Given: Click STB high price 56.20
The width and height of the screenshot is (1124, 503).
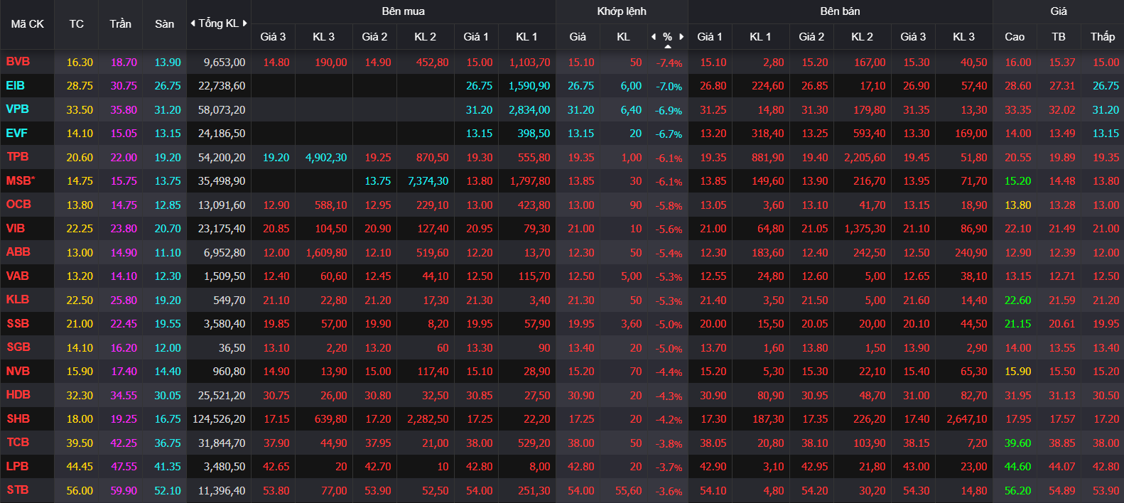Looking at the screenshot, I should [1017, 490].
